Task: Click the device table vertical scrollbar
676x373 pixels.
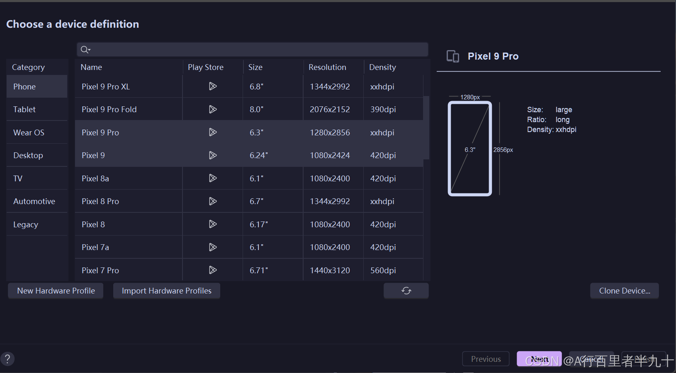Action: coord(426,128)
